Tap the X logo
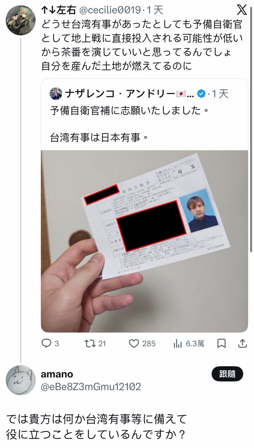The height and width of the screenshot is (448, 254). [x=242, y=10]
